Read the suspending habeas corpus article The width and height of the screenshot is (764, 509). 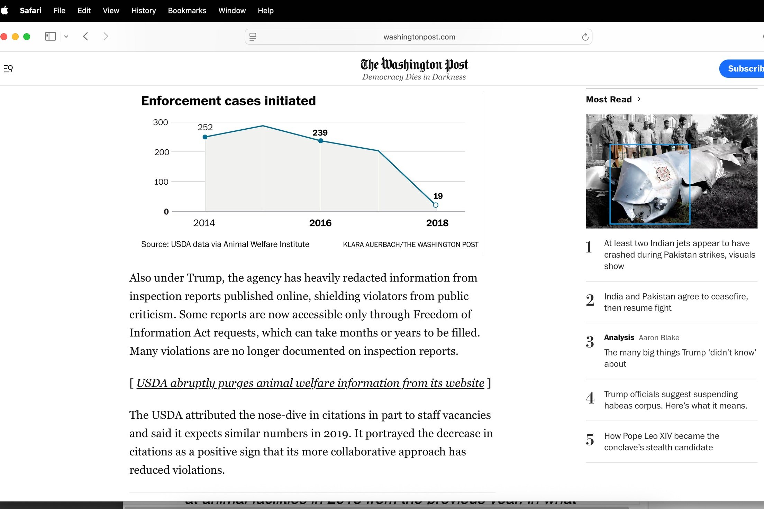tap(676, 400)
